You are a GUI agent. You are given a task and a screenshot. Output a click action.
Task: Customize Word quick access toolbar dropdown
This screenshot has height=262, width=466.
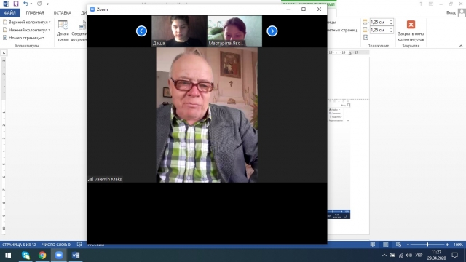(x=47, y=4)
